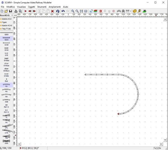Viewport: 168px width, 150px height.
Task: Select the R4 curved track piece
Action: 6,96
